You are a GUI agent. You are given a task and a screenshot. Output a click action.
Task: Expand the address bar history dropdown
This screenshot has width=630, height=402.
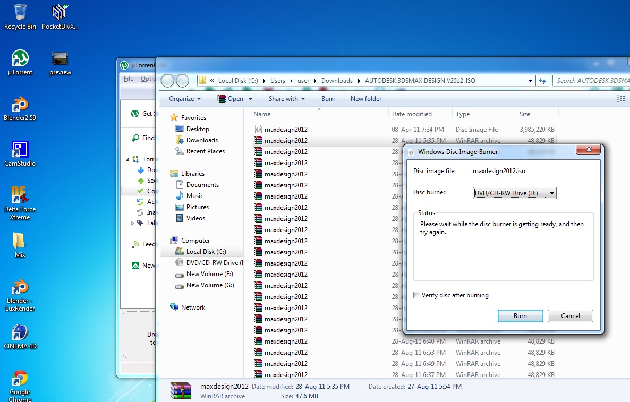tap(530, 81)
